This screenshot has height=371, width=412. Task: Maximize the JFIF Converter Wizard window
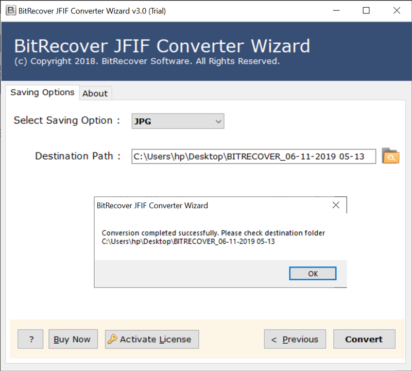(x=366, y=10)
